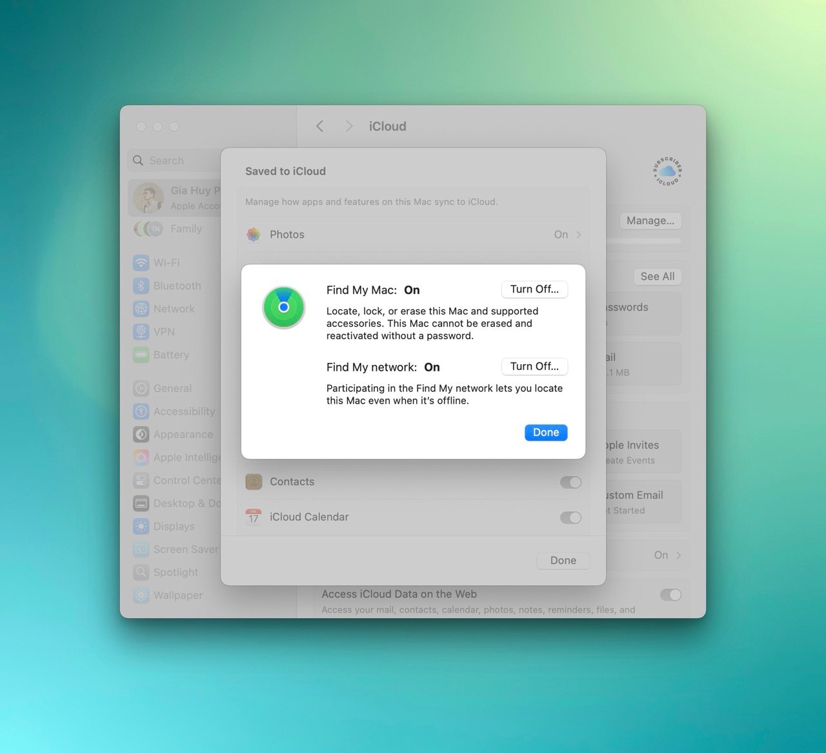Click the "Find My Mac: On" text
The height and width of the screenshot is (753, 826).
pyautogui.click(x=373, y=290)
